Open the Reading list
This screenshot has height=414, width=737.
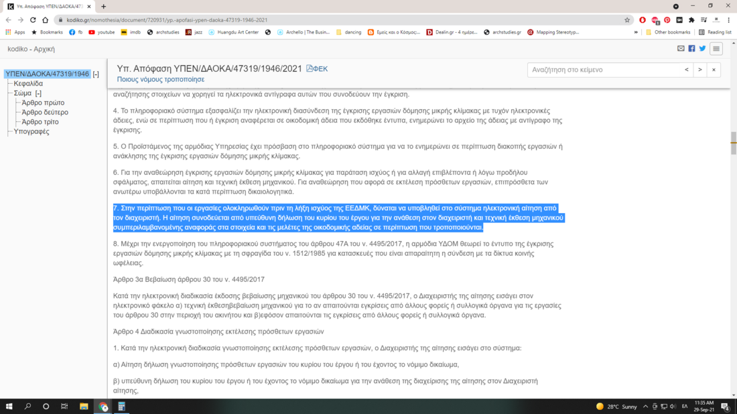715,32
